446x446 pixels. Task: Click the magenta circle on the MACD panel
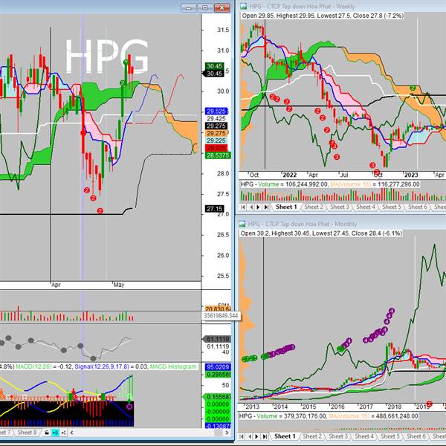[x=129, y=407]
